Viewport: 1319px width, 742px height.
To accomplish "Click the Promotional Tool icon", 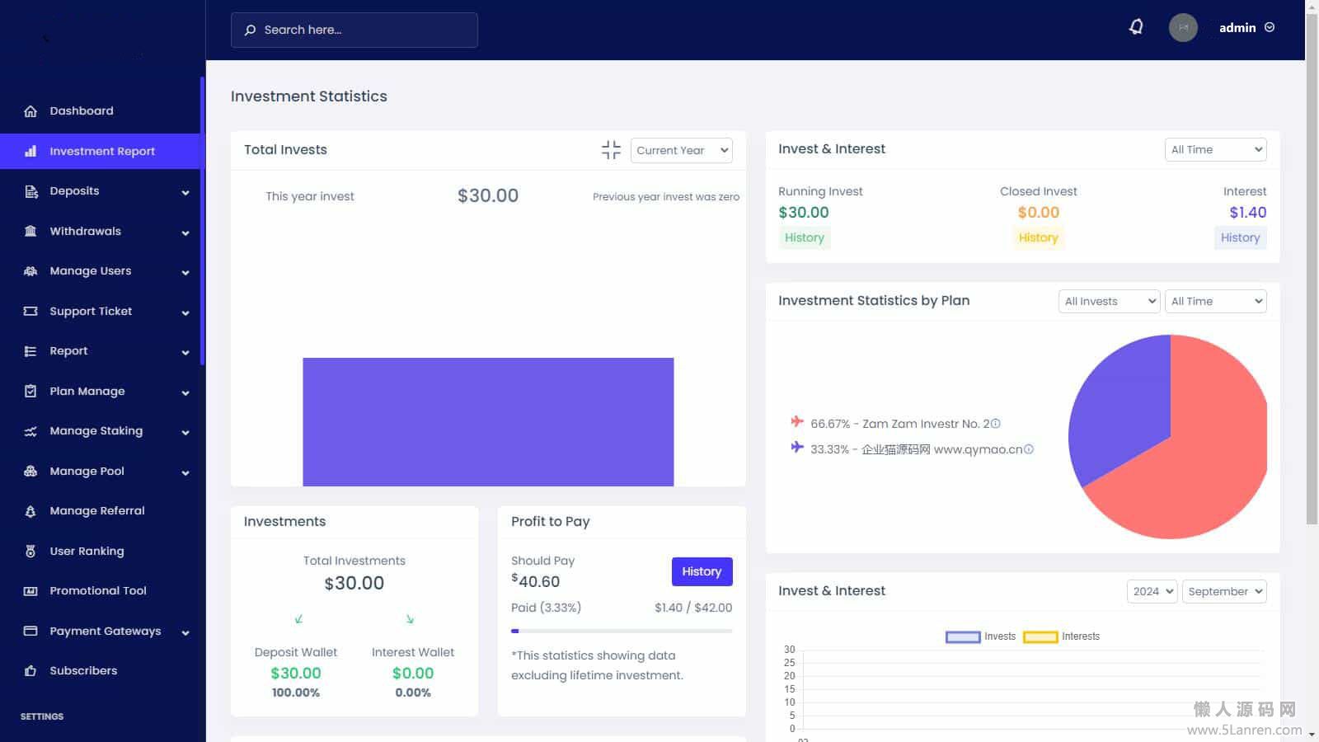I will (31, 591).
